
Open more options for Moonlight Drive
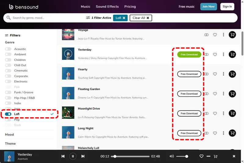(224, 113)
